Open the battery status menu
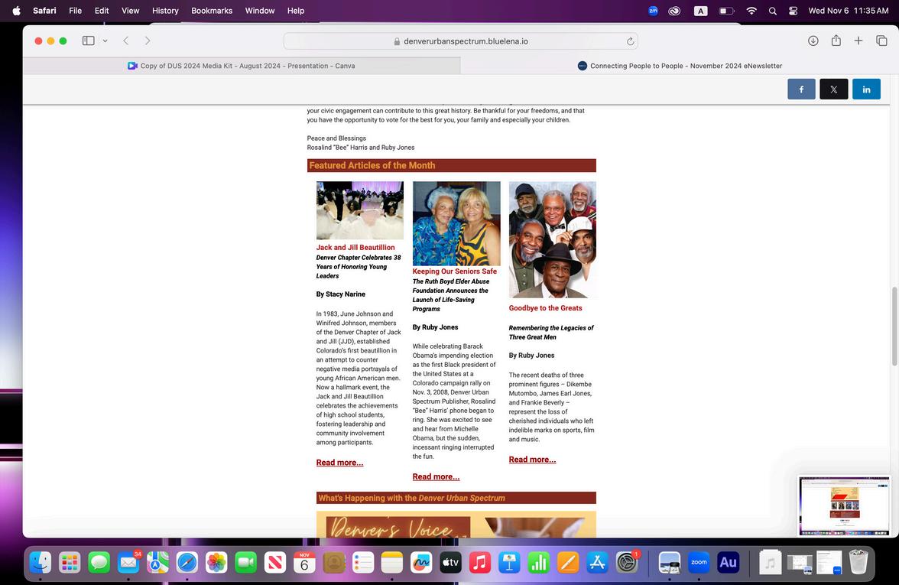 [726, 11]
